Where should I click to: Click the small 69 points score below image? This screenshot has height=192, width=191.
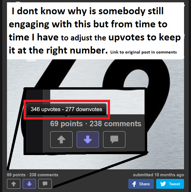(16, 175)
